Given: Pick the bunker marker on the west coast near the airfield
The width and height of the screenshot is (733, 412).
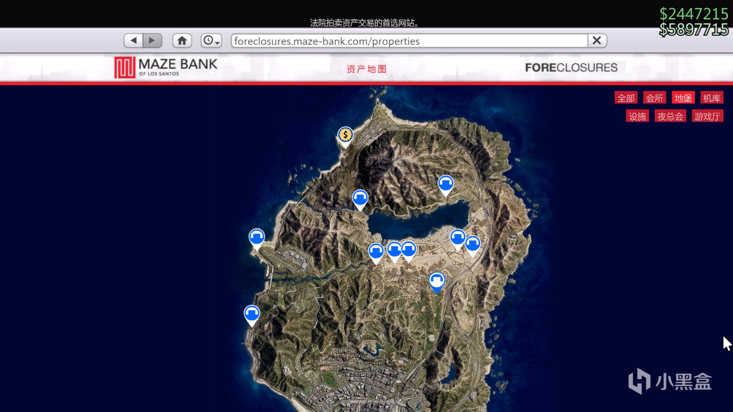Looking at the screenshot, I should coord(257,237).
